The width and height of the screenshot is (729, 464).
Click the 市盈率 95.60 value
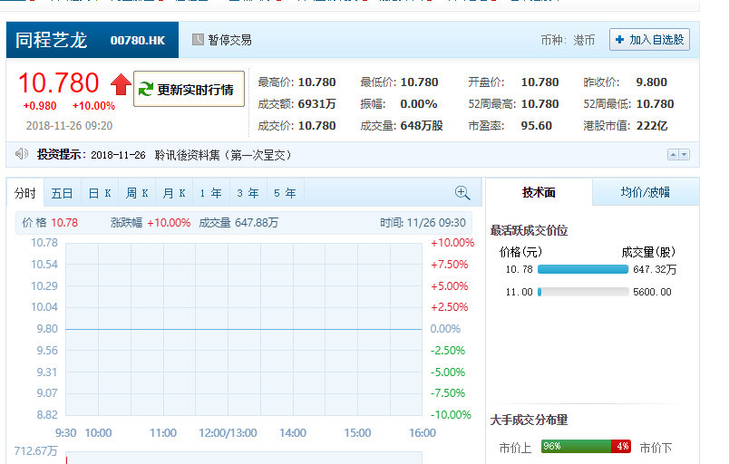tap(536, 125)
